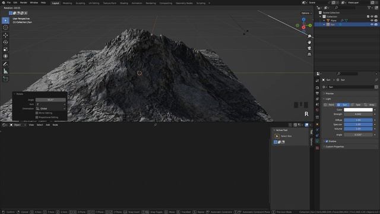
Task: Toggle the Shadow checkbox
Action: pyautogui.click(x=327, y=141)
